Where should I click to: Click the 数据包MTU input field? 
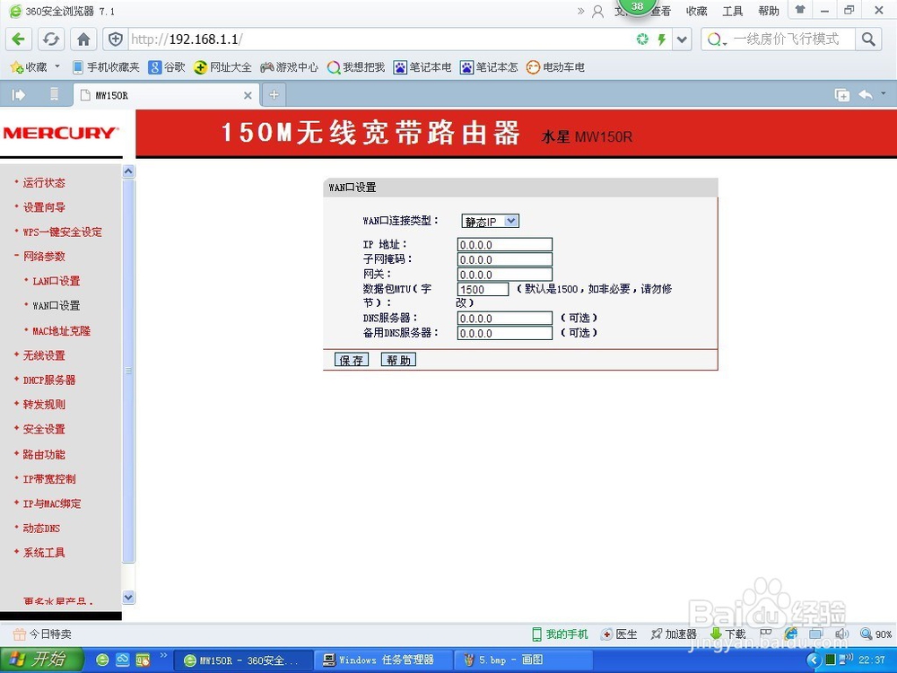[483, 290]
